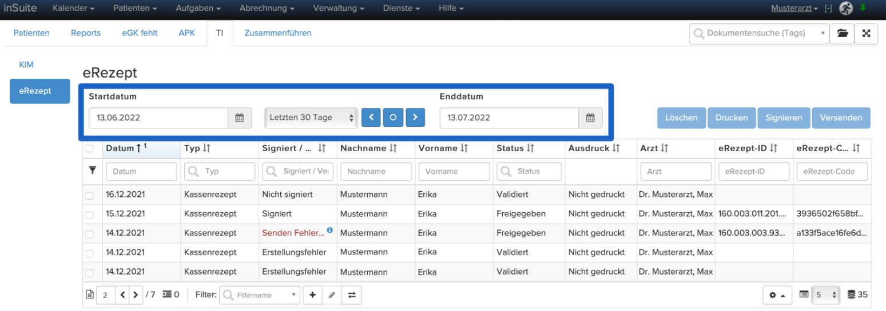Click the eRezept-Code filter field
Viewport: 886px width, 311px height.
pos(832,171)
